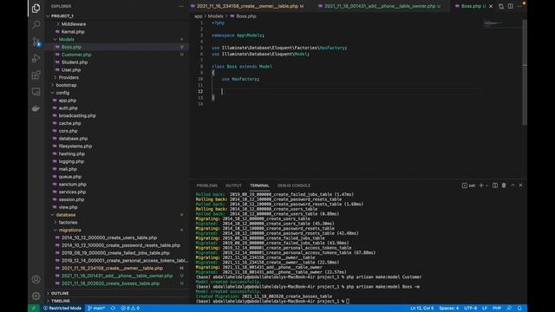Change indentation via Spaces: 4
The image size is (555, 312).
coord(449,309)
